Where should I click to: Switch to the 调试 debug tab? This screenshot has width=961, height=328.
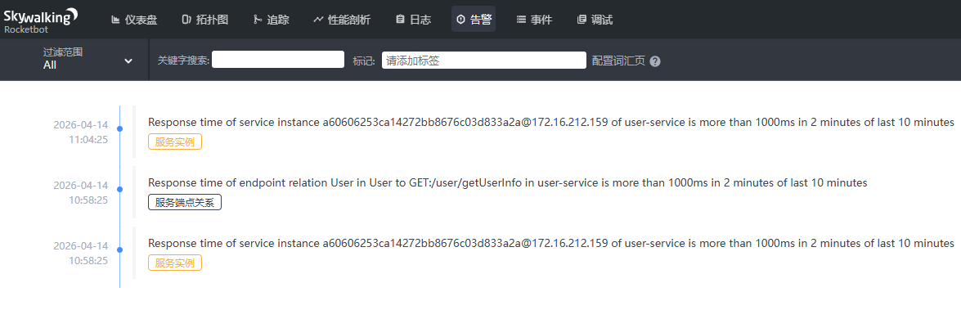coord(595,20)
